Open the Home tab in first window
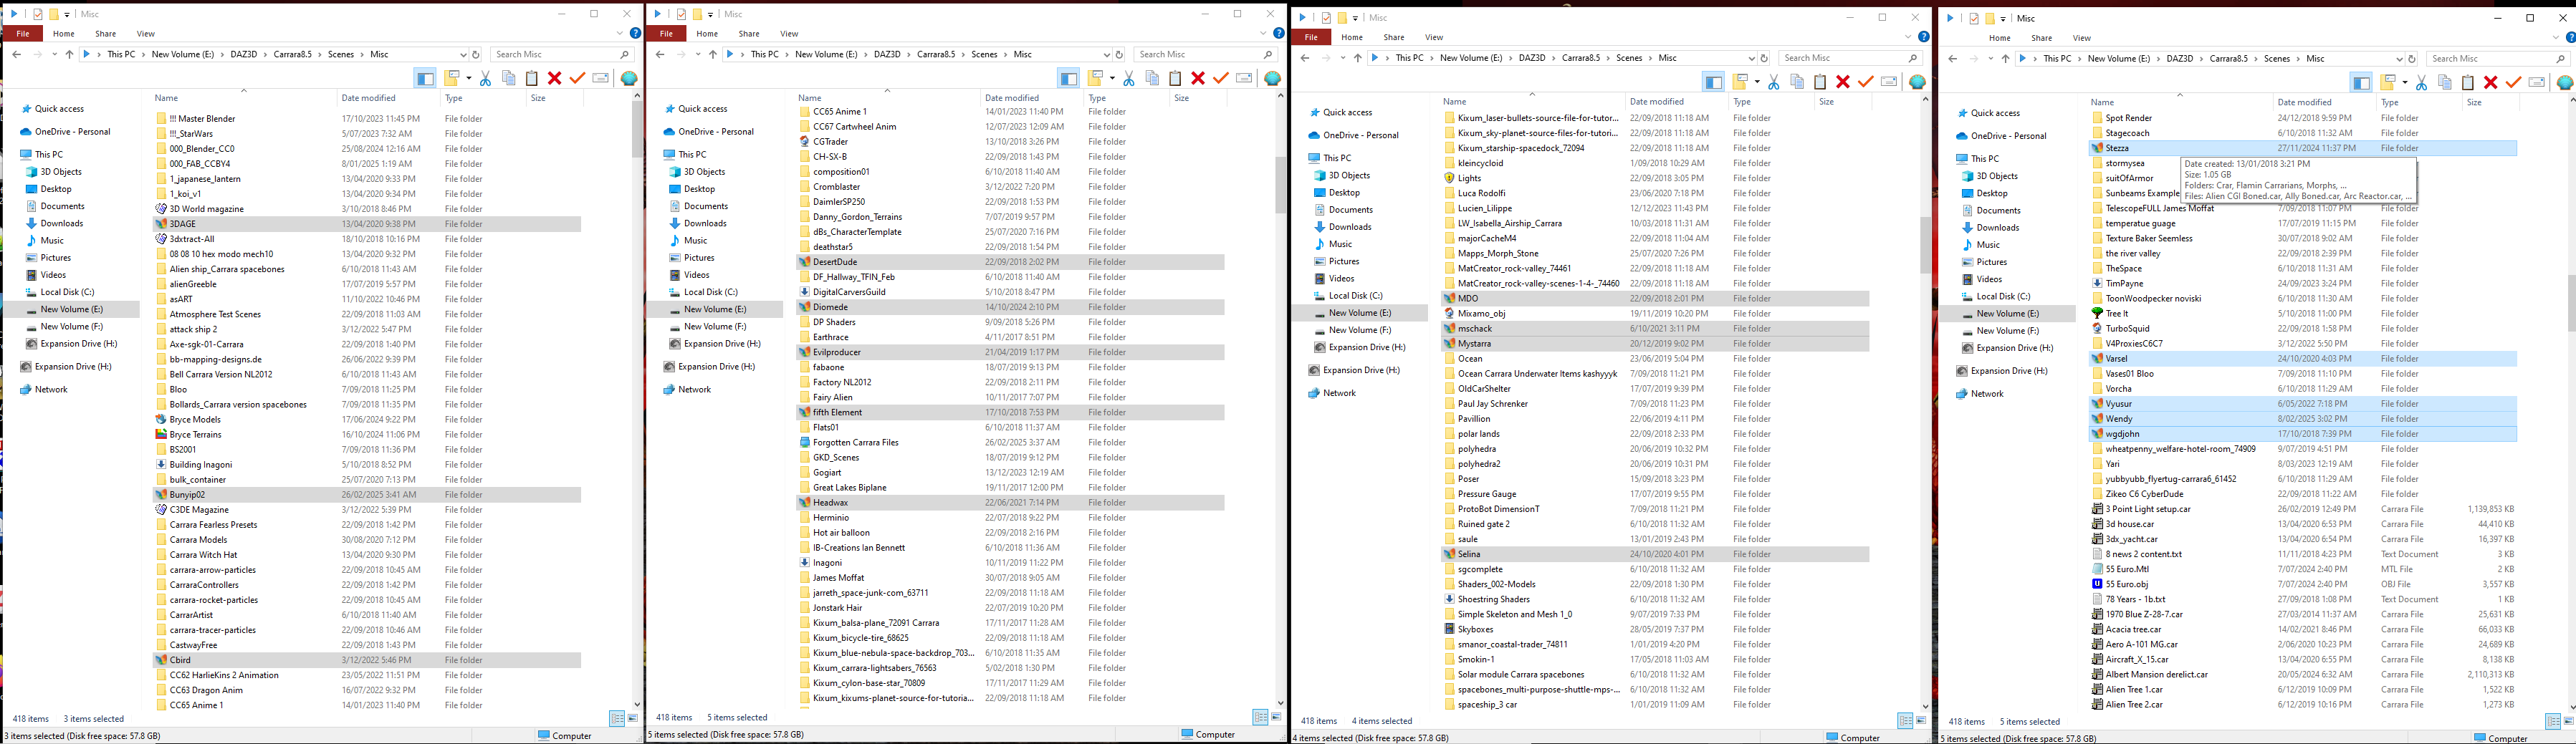The width and height of the screenshot is (2576, 744). point(64,33)
